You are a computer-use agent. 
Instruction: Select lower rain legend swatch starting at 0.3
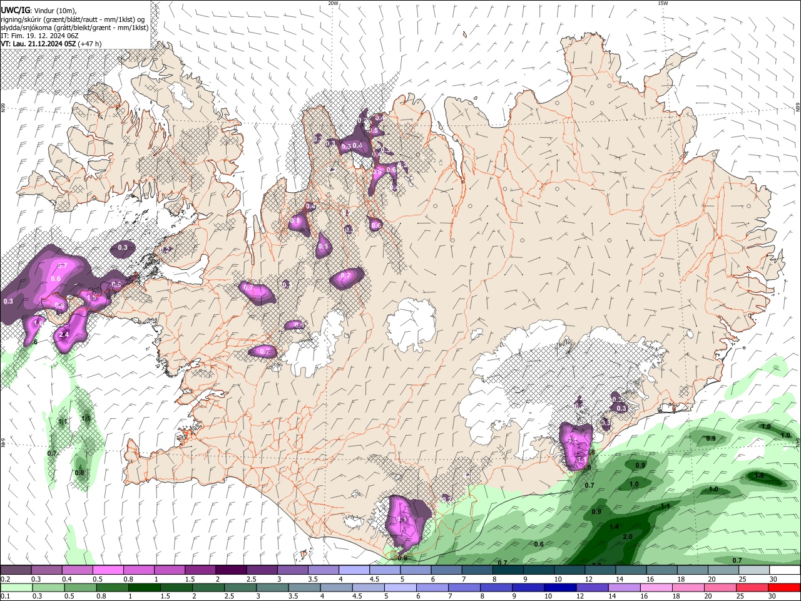coord(48,588)
